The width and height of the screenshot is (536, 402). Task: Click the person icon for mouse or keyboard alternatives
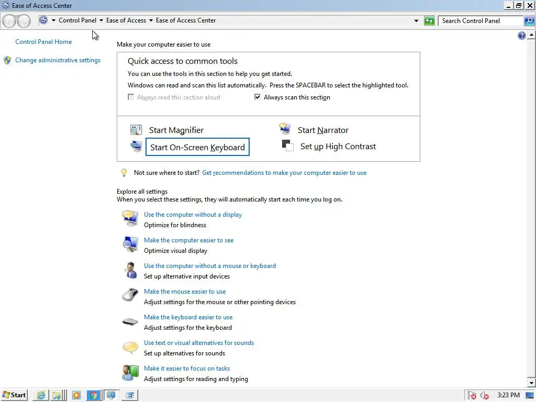coord(130,270)
